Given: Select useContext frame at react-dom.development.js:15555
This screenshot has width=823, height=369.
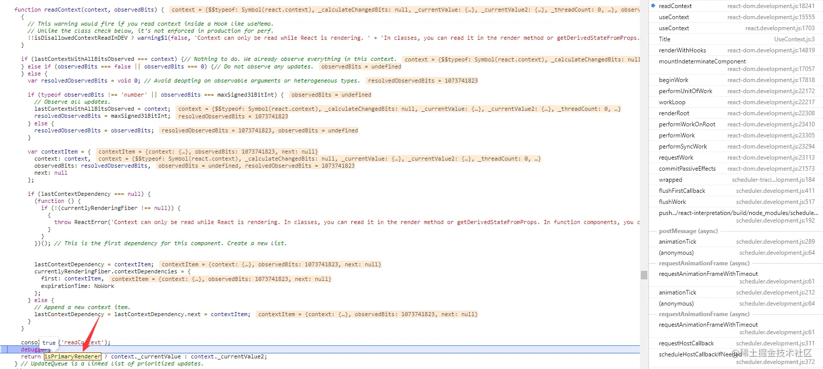Looking at the screenshot, I should pyautogui.click(x=736, y=17).
